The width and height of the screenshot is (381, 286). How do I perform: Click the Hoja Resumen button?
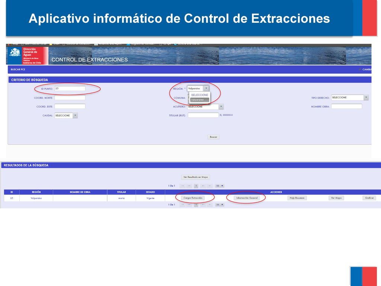coord(297,198)
